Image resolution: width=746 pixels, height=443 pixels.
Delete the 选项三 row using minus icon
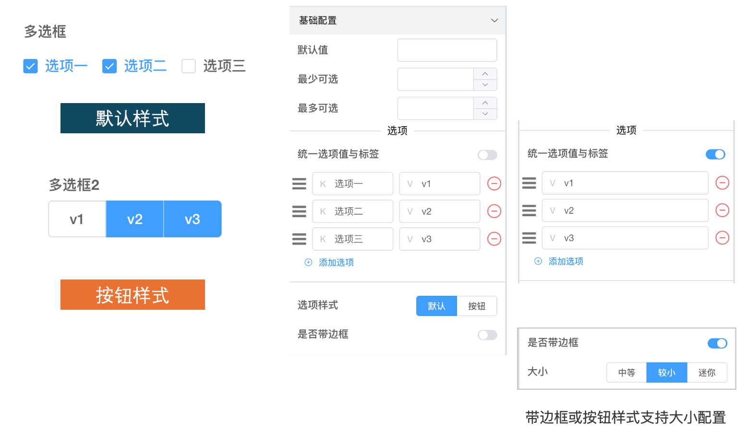(x=494, y=239)
